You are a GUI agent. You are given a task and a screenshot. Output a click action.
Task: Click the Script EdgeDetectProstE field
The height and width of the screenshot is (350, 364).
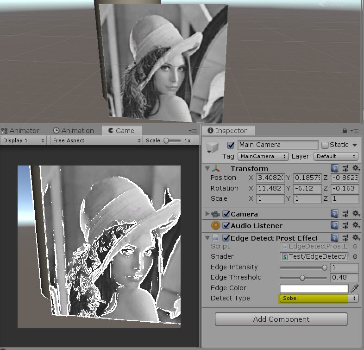pos(314,246)
